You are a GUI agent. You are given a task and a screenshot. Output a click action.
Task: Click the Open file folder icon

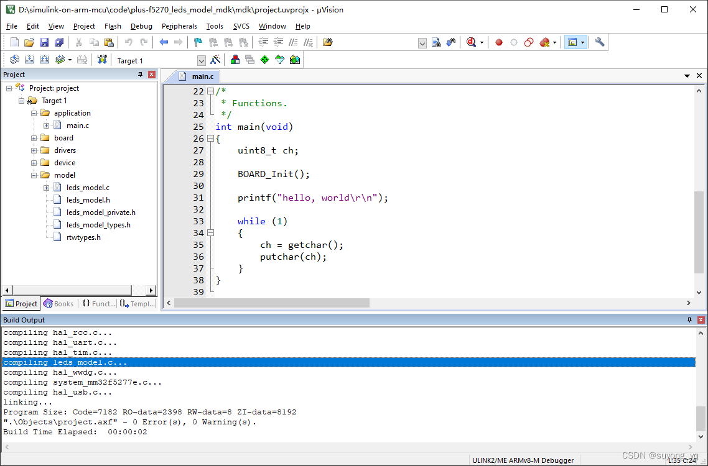coord(29,42)
